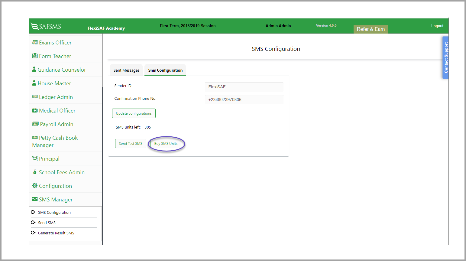This screenshot has width=466, height=261.
Task: Click the School Fees Admin money bag icon
Action: click(x=35, y=172)
